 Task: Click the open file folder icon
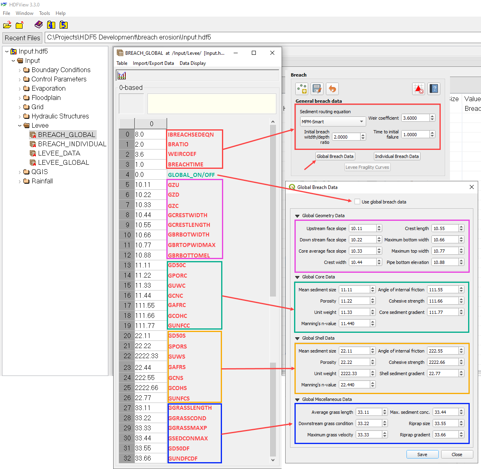(x=7, y=25)
